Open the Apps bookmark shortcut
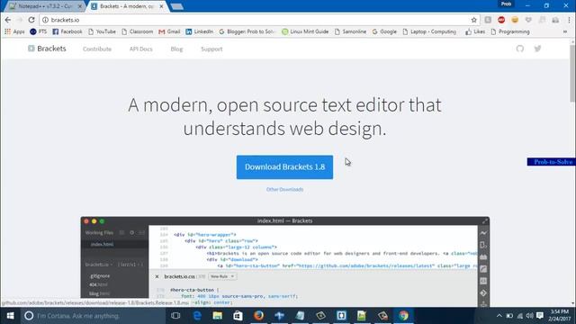The height and width of the screenshot is (324, 576). 14,31
